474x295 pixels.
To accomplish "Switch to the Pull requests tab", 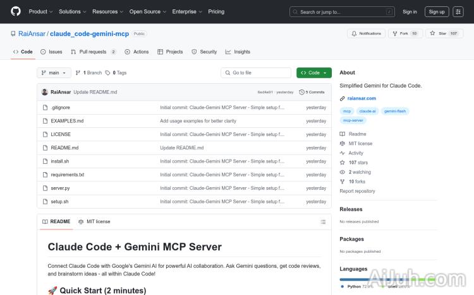I will (94, 52).
